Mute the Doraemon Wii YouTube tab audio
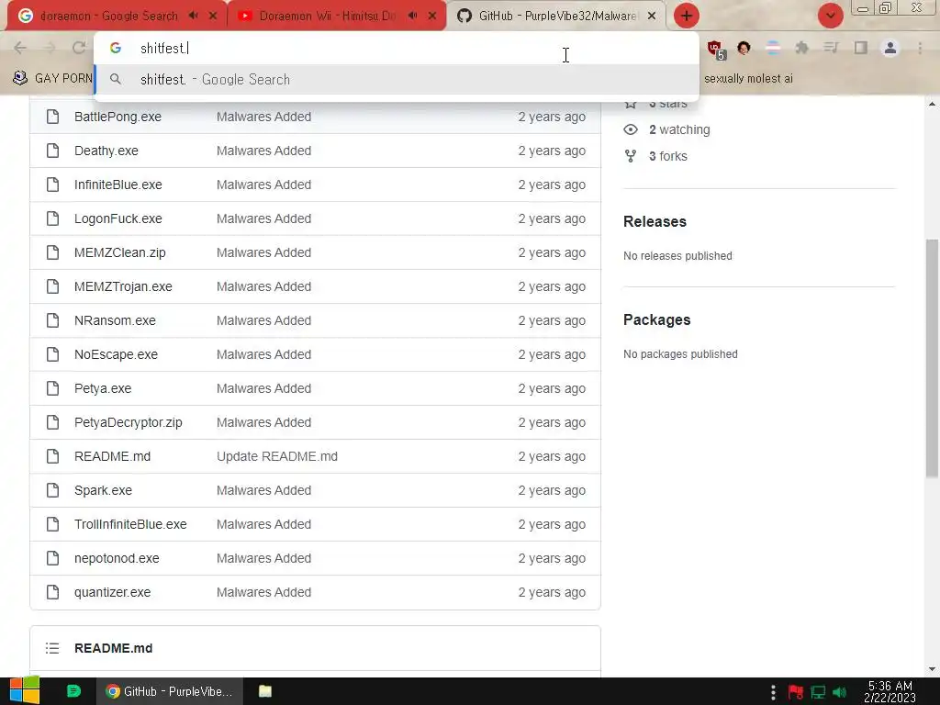The height and width of the screenshot is (705, 940). tap(412, 16)
